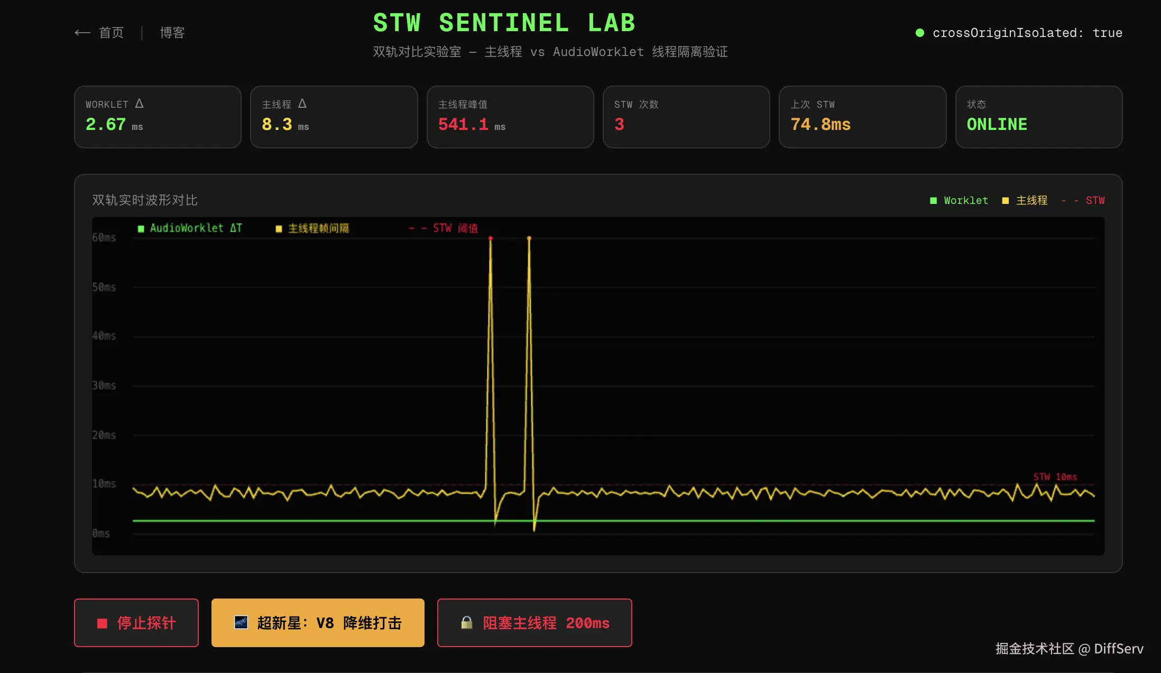Viewport: 1161px width, 673px height.
Task: Click yellow 主线程 swatch in panel legend
Action: (x=1005, y=201)
